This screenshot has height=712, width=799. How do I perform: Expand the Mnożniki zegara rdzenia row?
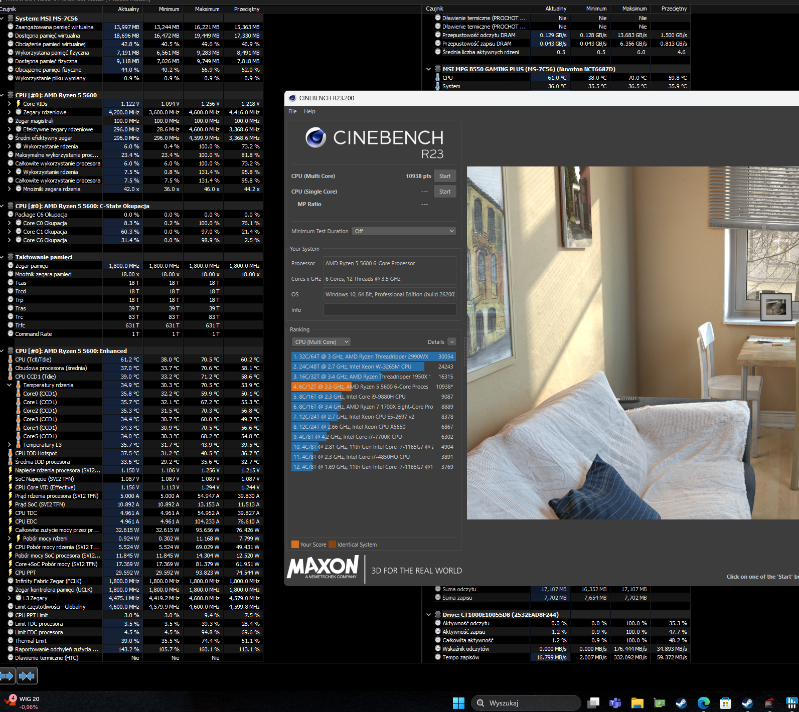coord(9,189)
